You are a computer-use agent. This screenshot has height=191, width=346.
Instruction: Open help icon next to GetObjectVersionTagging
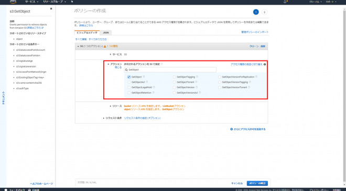tap(250, 82)
